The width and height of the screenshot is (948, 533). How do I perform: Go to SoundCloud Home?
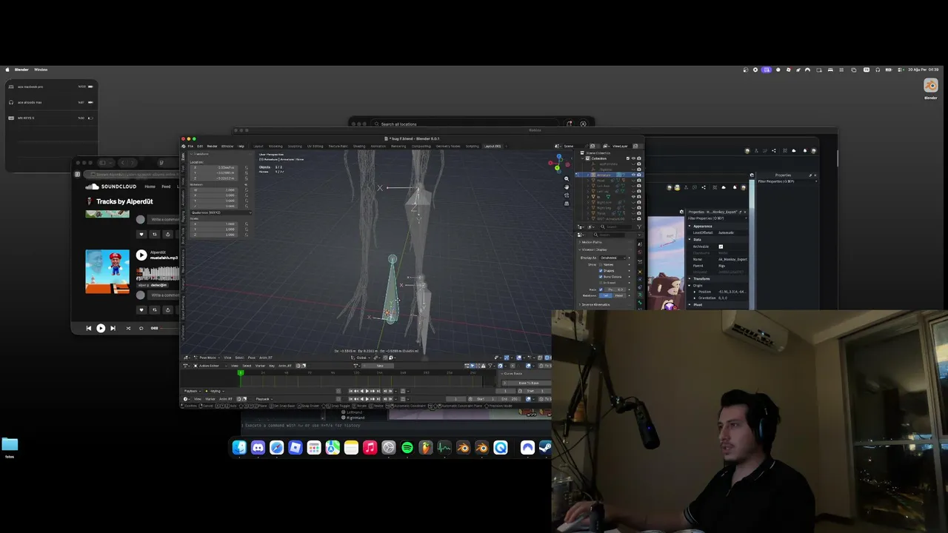click(150, 187)
